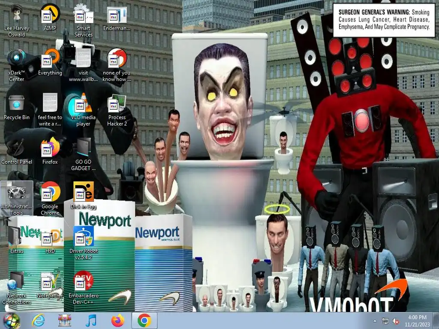Image resolution: width=439 pixels, height=329 pixels.
Task: Select the Dick in Egg shortcut
Action: 84,196
